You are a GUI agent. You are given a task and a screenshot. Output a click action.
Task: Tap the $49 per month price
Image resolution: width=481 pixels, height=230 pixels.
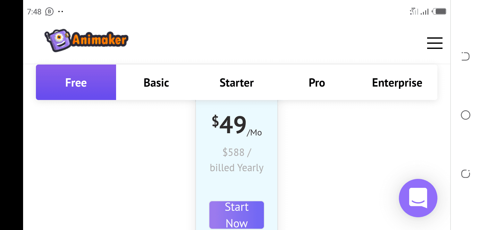click(x=237, y=126)
